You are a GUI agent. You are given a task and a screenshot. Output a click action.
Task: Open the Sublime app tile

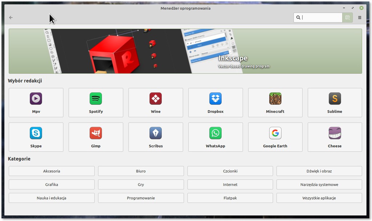point(335,103)
